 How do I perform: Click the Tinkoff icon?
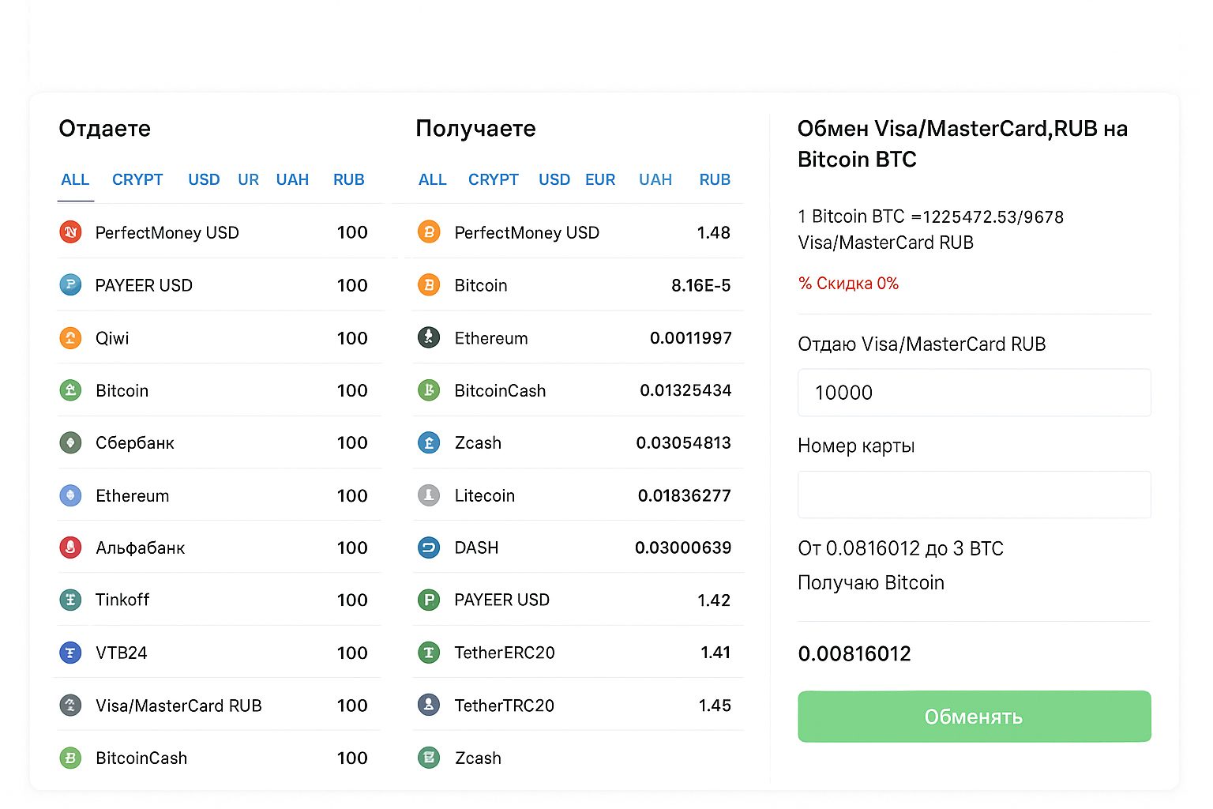tap(70, 600)
